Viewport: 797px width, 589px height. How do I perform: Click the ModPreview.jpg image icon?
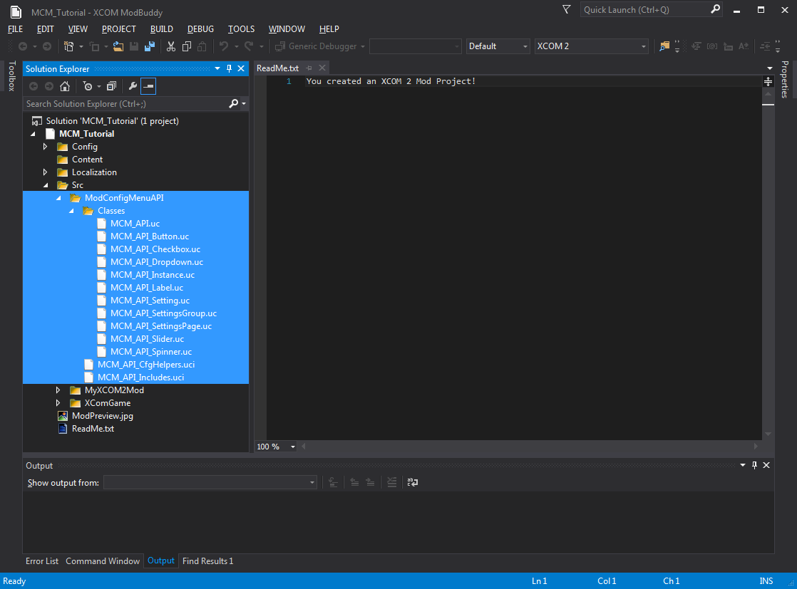coord(63,416)
